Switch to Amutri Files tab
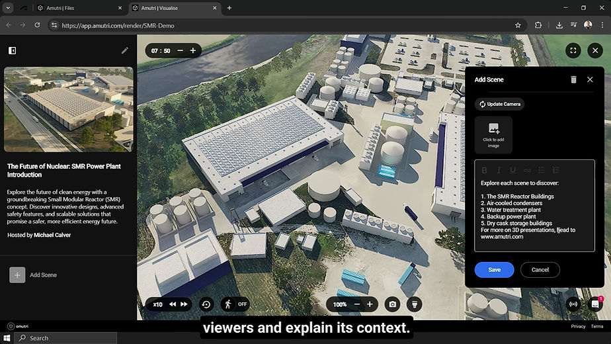Viewport: 611px width, 344px height. 79,8
